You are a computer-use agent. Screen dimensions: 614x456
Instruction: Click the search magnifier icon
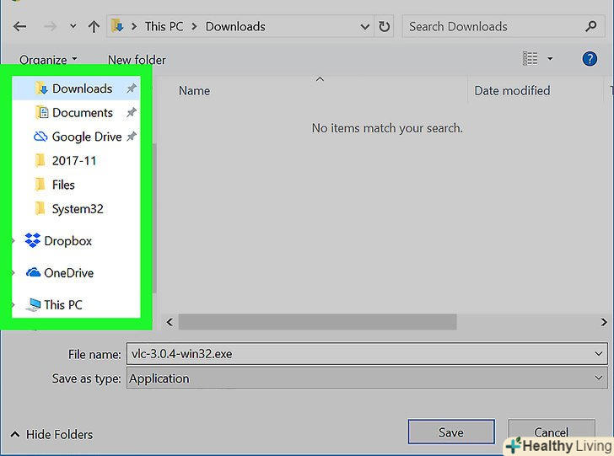pos(591,27)
